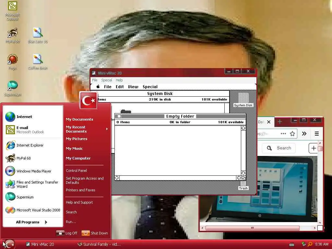The width and height of the screenshot is (332, 249).
Task: Open Set Program Access and Defaults
Action: (85, 180)
